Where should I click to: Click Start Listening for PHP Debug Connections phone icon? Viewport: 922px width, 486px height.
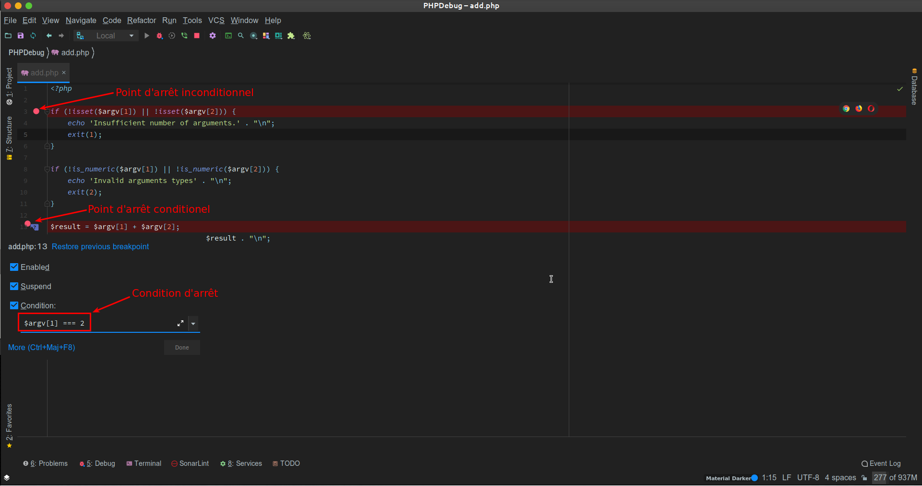184,36
